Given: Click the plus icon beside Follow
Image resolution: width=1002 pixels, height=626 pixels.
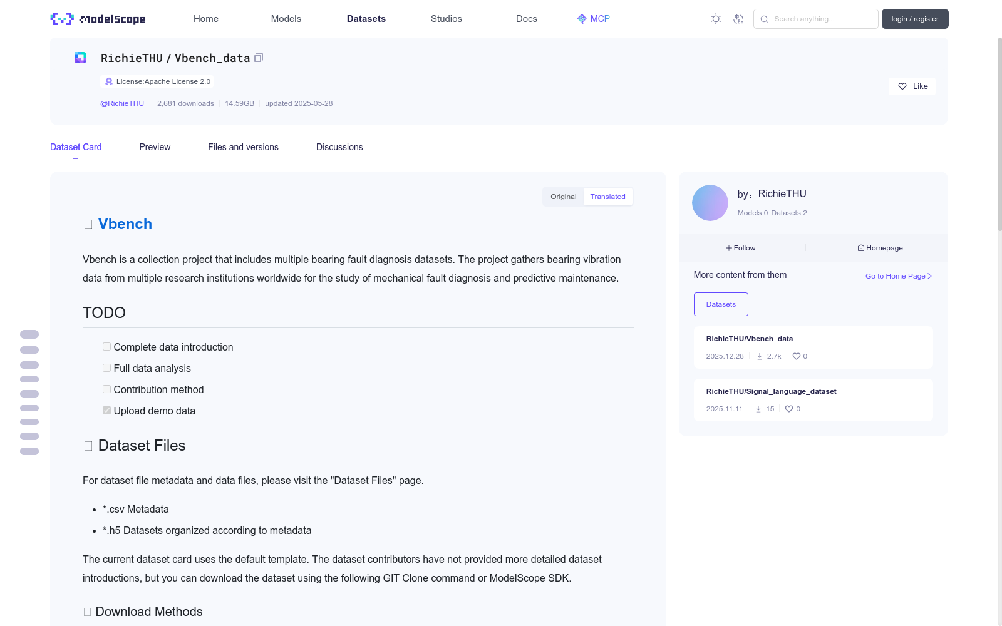Looking at the screenshot, I should click(x=729, y=248).
